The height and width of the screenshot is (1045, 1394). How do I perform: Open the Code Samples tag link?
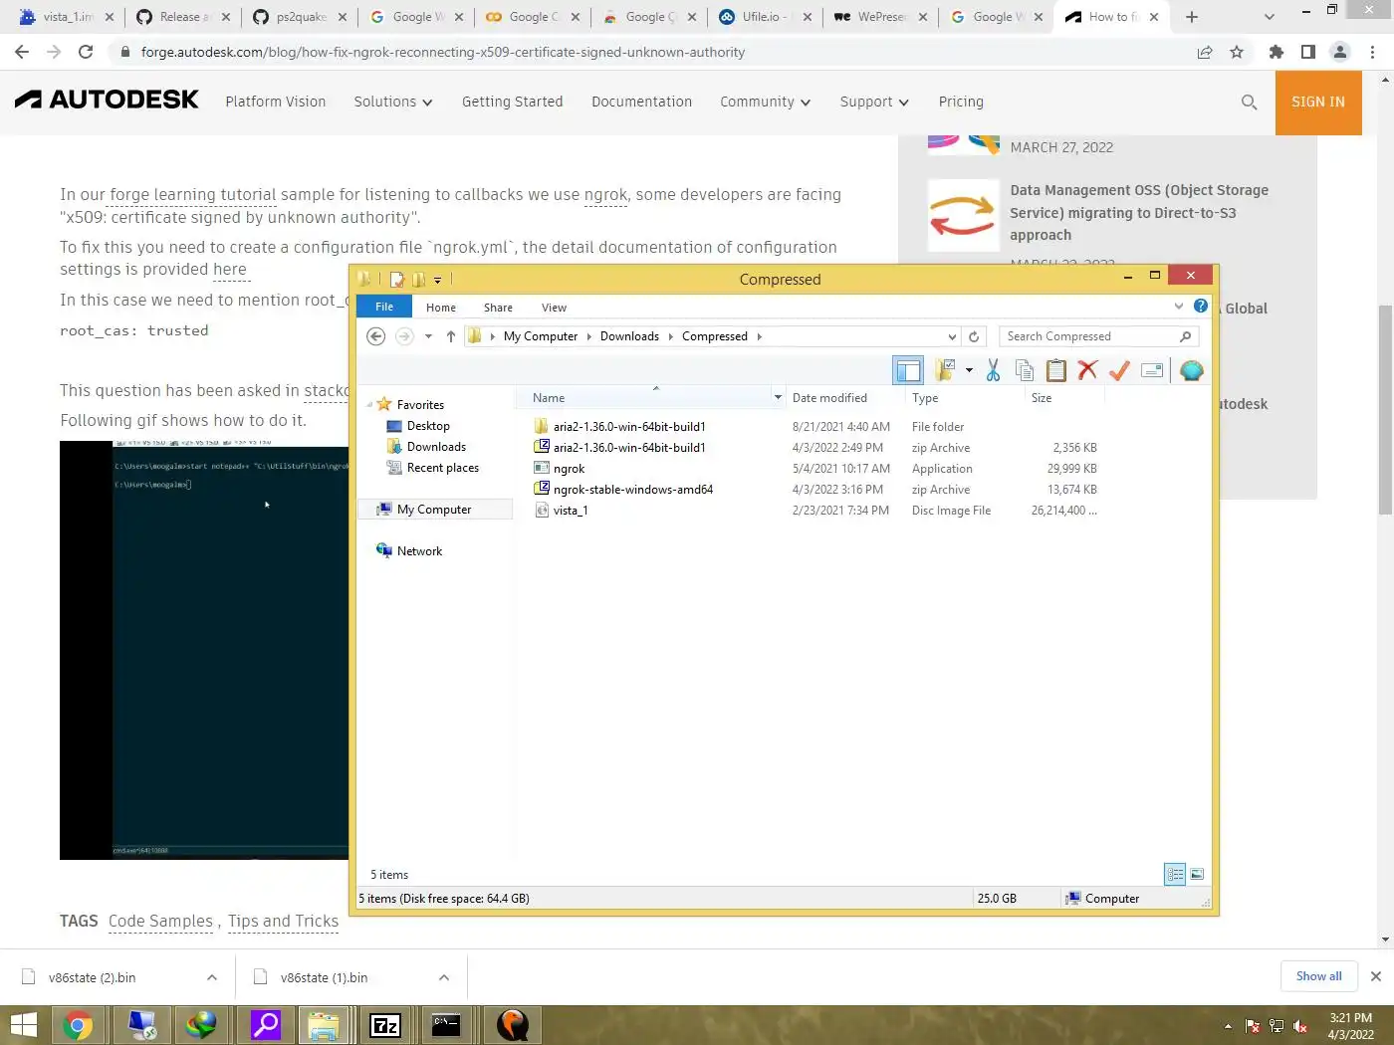pyautogui.click(x=160, y=922)
